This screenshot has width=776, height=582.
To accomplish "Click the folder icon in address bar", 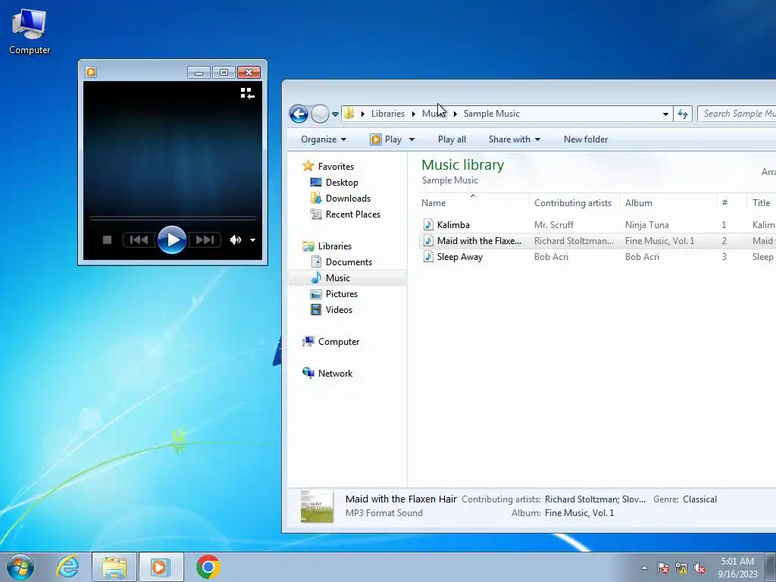I will pyautogui.click(x=349, y=114).
